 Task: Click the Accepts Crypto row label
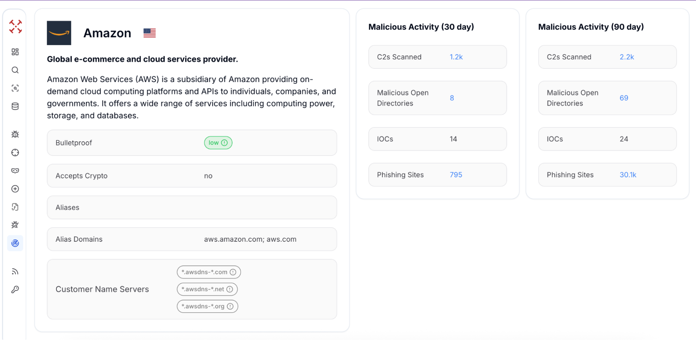(81, 176)
